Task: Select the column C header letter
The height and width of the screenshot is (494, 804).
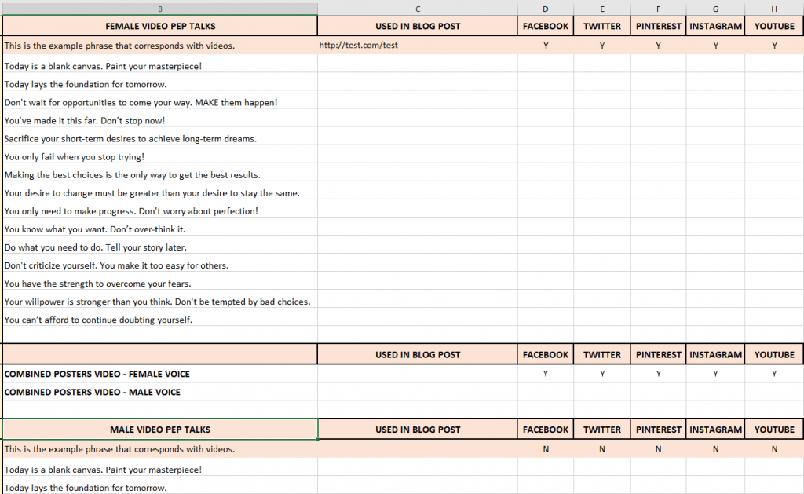Action: click(418, 9)
